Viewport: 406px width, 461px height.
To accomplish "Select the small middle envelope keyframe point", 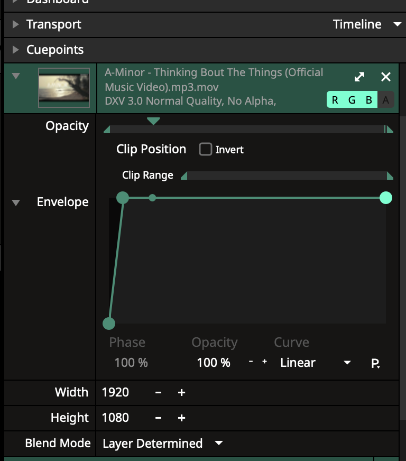I will point(152,198).
